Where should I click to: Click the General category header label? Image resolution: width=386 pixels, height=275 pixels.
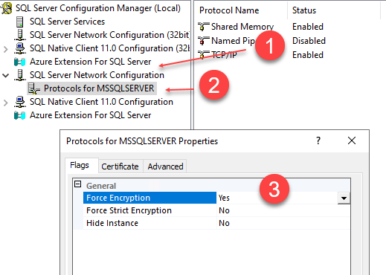(101, 186)
